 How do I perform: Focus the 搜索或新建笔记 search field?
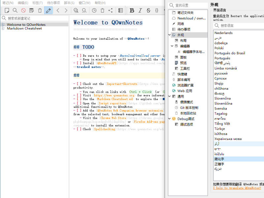point(35,18)
